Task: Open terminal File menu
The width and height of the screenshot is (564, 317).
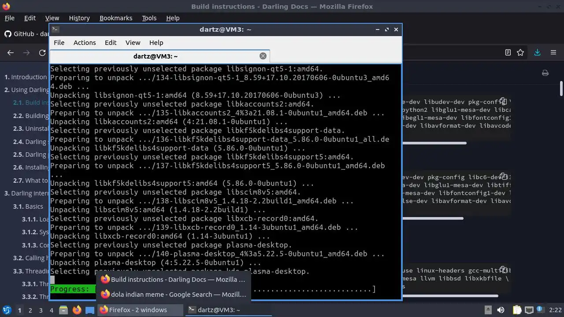Action: (x=59, y=43)
